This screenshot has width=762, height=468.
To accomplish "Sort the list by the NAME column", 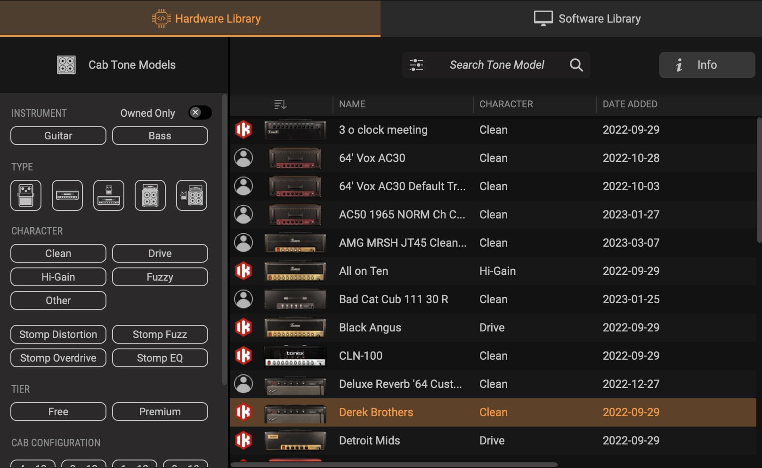I will coord(352,104).
